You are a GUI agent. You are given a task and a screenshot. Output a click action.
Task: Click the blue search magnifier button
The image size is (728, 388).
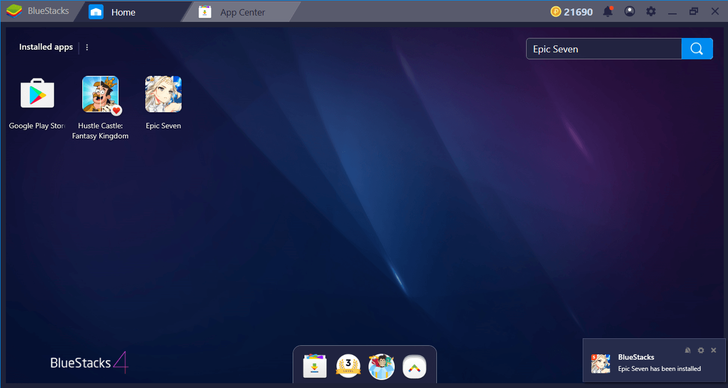(696, 49)
